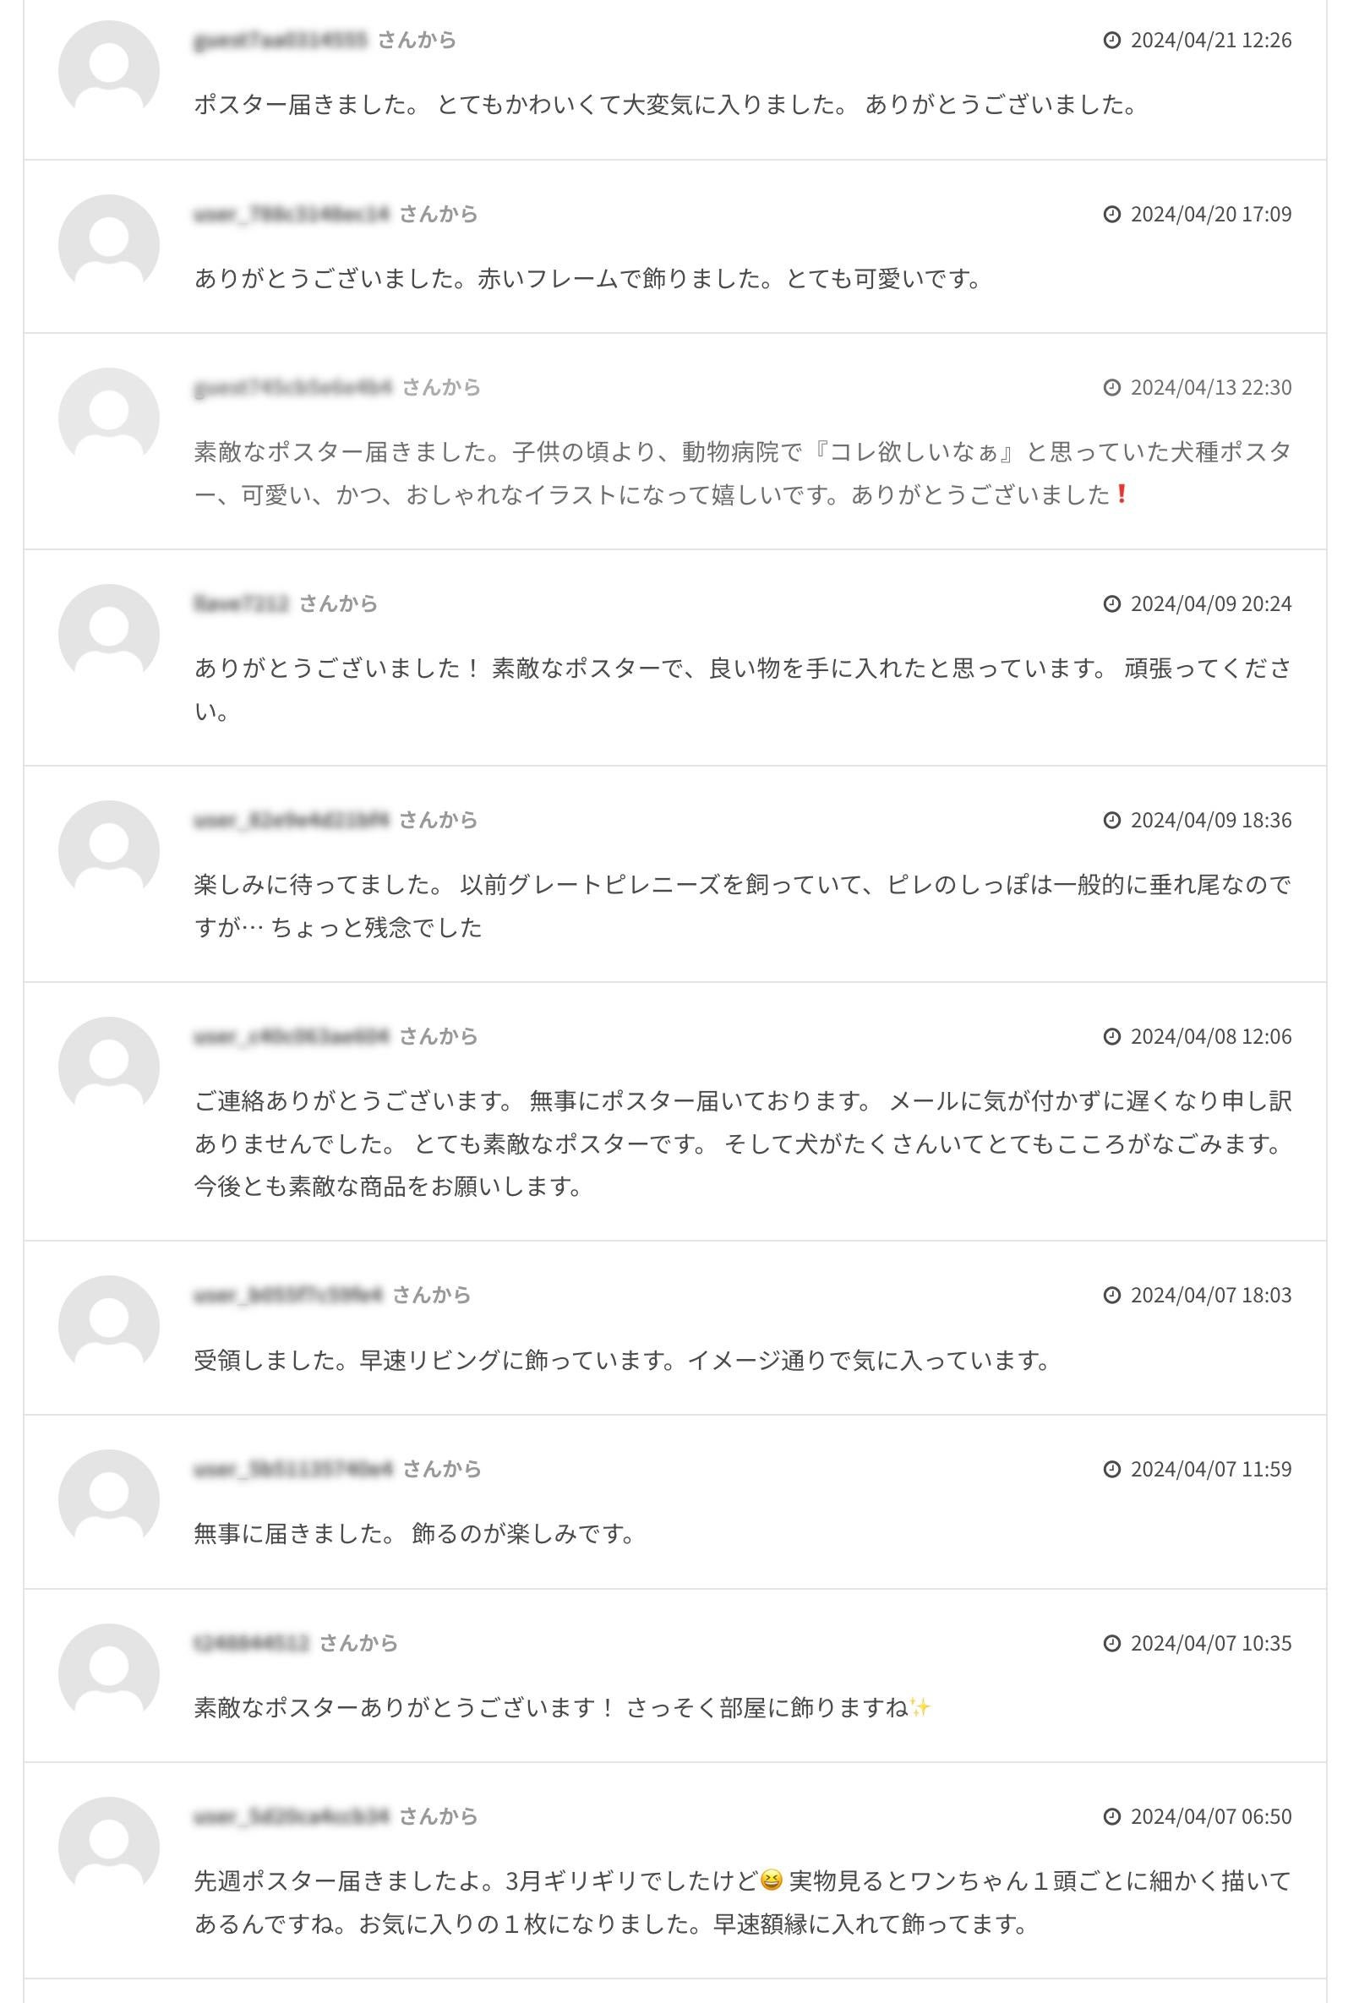Click the clock icon beside 2024/04/09 20:24
Viewport: 1359px width, 2003px height.
tap(1111, 603)
